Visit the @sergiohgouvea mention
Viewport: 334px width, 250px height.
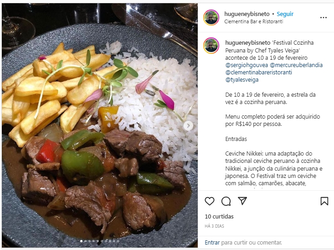point(247,65)
